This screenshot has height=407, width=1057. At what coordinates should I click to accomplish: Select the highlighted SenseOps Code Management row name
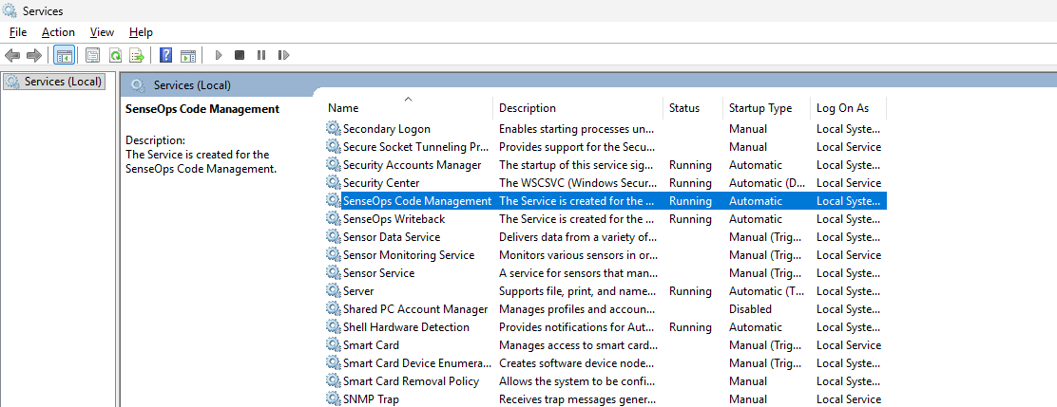coord(417,200)
